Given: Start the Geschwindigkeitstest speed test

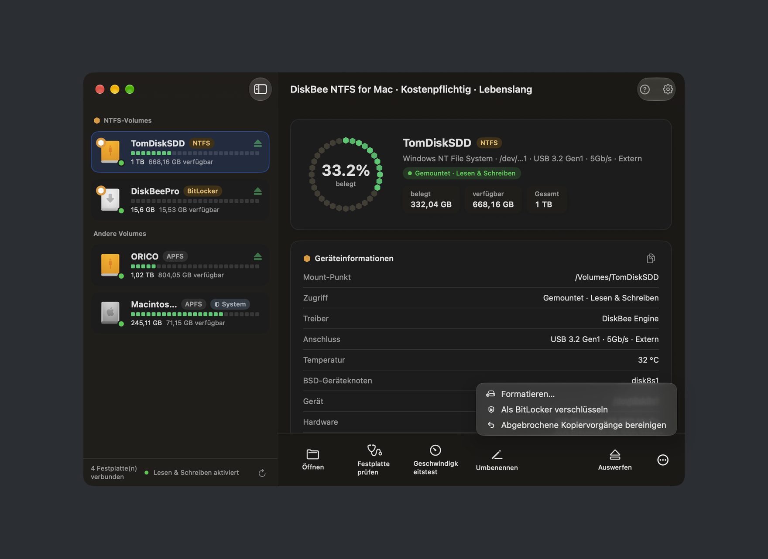Looking at the screenshot, I should [x=435, y=460].
